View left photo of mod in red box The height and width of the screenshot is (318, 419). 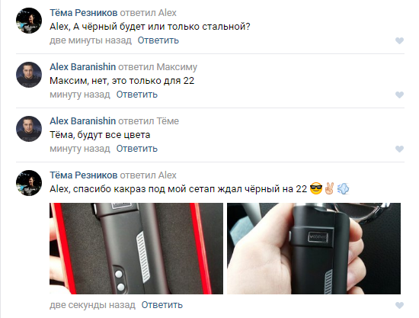(136, 249)
